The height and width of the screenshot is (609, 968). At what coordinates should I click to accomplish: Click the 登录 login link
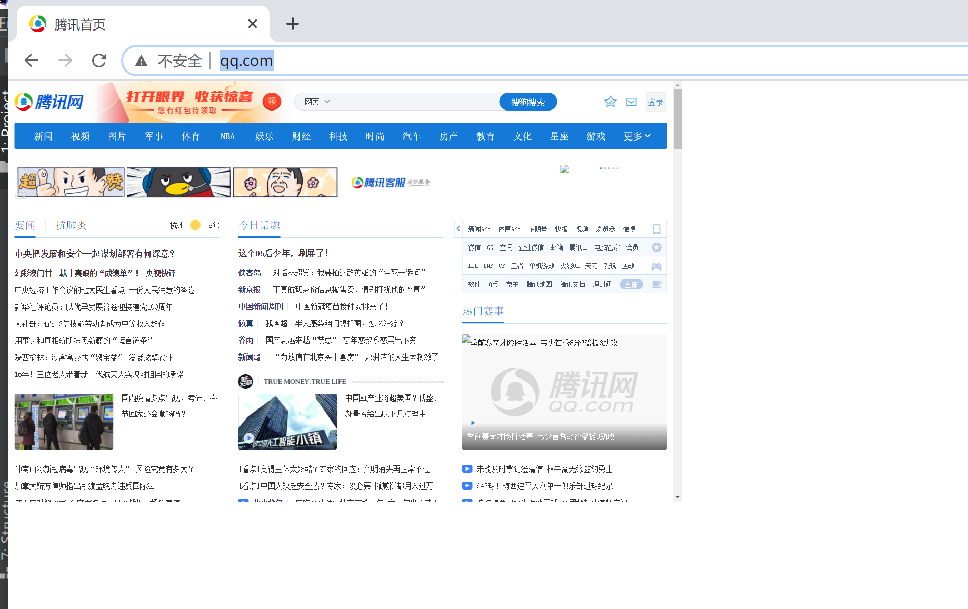click(x=655, y=102)
